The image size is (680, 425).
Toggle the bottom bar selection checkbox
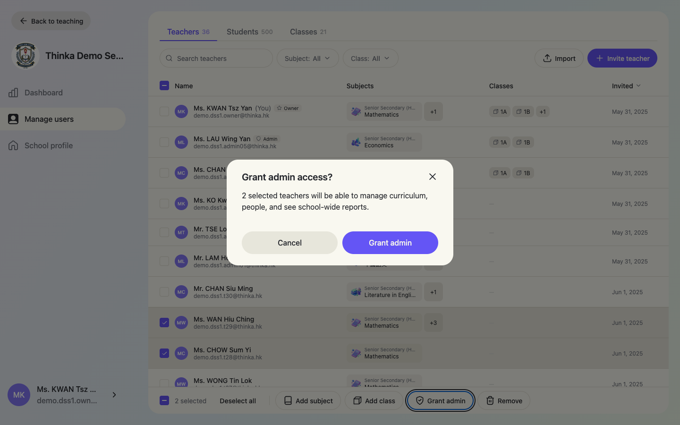164,400
